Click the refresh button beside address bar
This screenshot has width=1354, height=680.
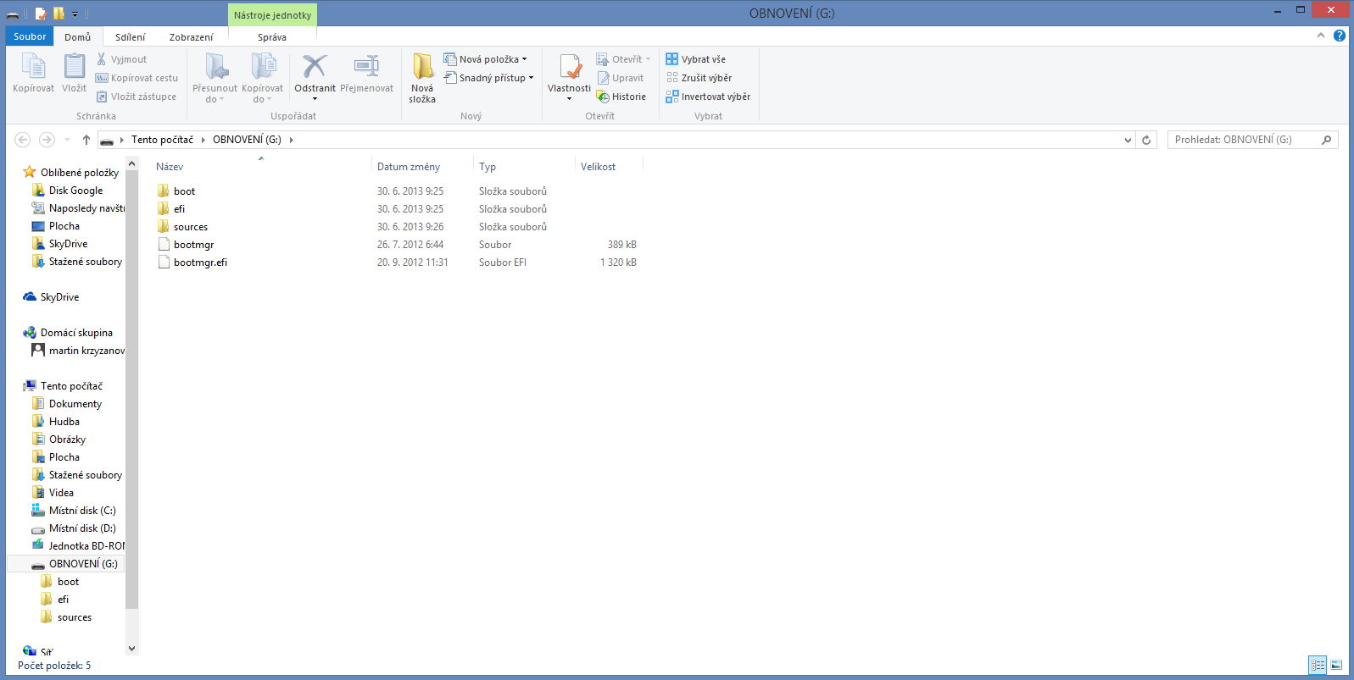[1146, 140]
